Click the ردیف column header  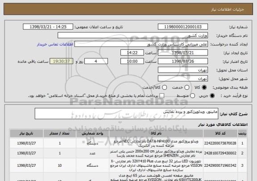coord(242,133)
